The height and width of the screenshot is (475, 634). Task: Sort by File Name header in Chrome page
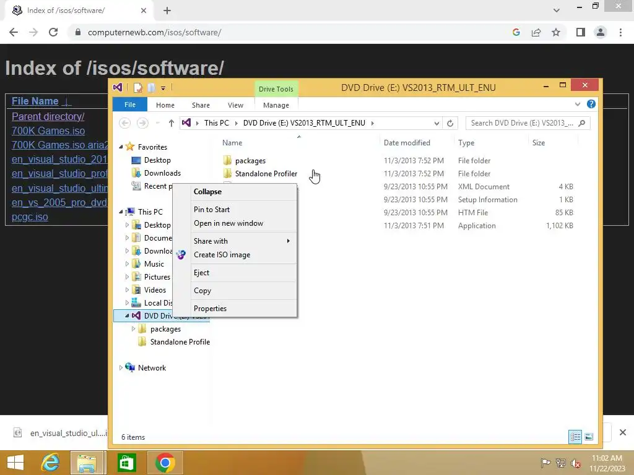tap(35, 101)
